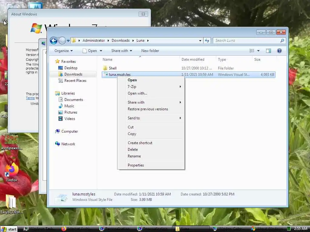The width and height of the screenshot is (310, 232).
Task: Select Administrator in the address path
Action: coord(94,40)
